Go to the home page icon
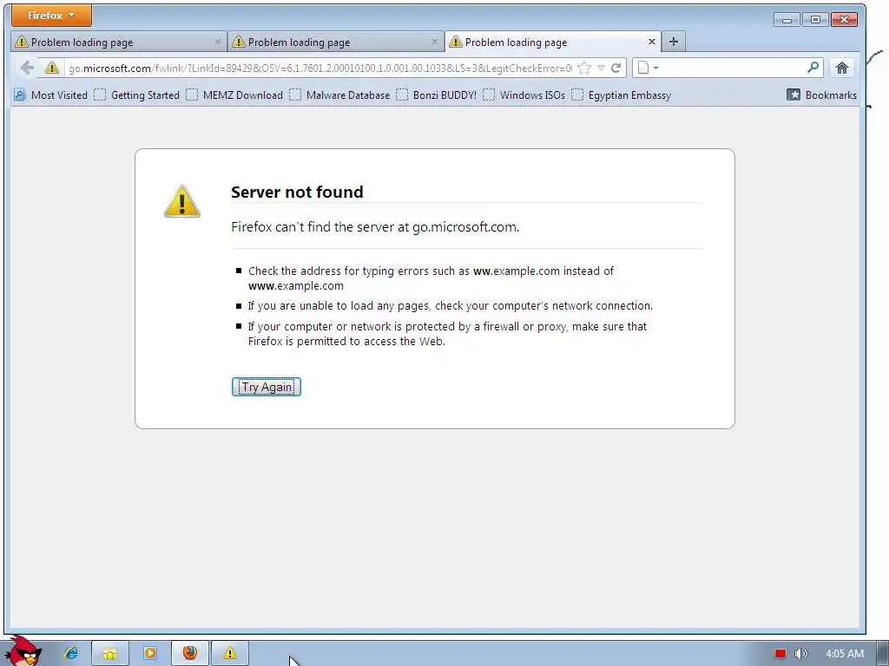Screen dimensions: 889x666 pyautogui.click(x=842, y=69)
